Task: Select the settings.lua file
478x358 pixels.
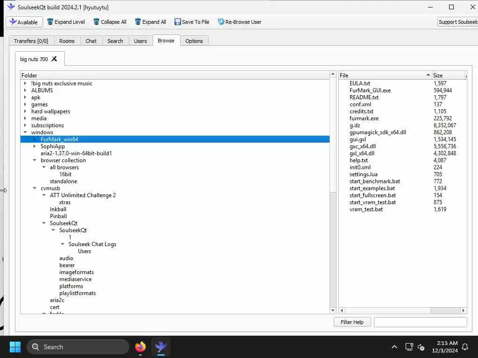Action: tap(363, 174)
